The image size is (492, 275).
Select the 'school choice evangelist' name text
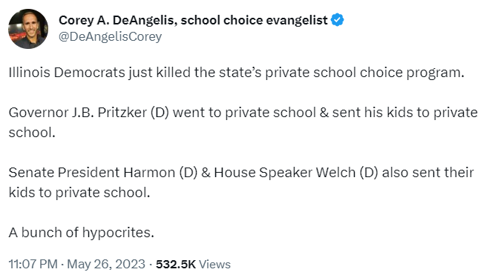(254, 20)
